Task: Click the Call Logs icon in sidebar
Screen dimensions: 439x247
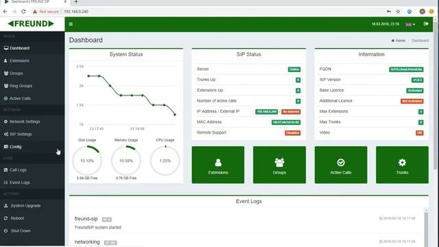Action: (6, 170)
